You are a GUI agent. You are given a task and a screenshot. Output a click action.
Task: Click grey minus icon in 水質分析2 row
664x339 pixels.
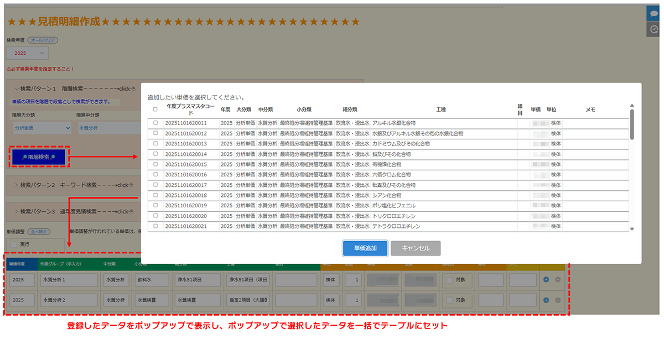tap(557, 300)
